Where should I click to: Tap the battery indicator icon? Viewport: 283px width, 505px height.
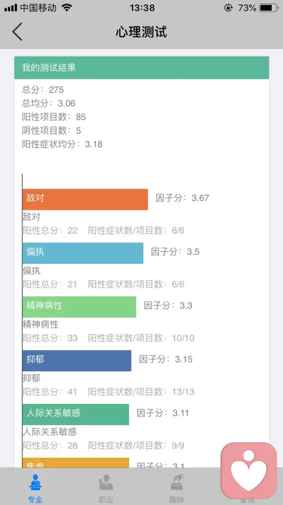coord(269,8)
